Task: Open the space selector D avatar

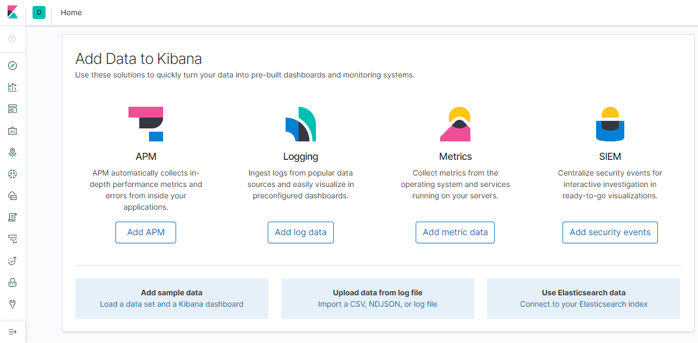Action: [x=38, y=12]
